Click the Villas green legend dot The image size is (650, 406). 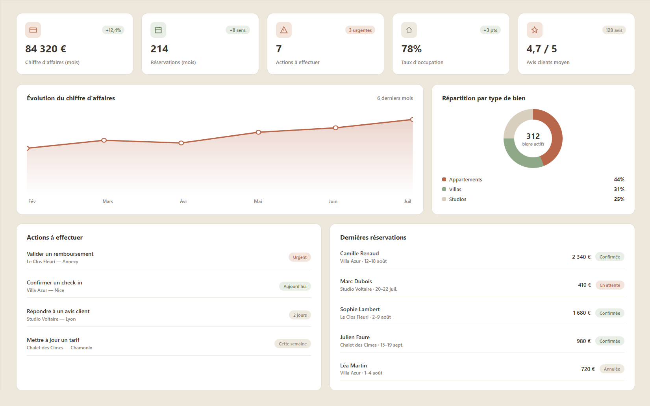click(444, 189)
